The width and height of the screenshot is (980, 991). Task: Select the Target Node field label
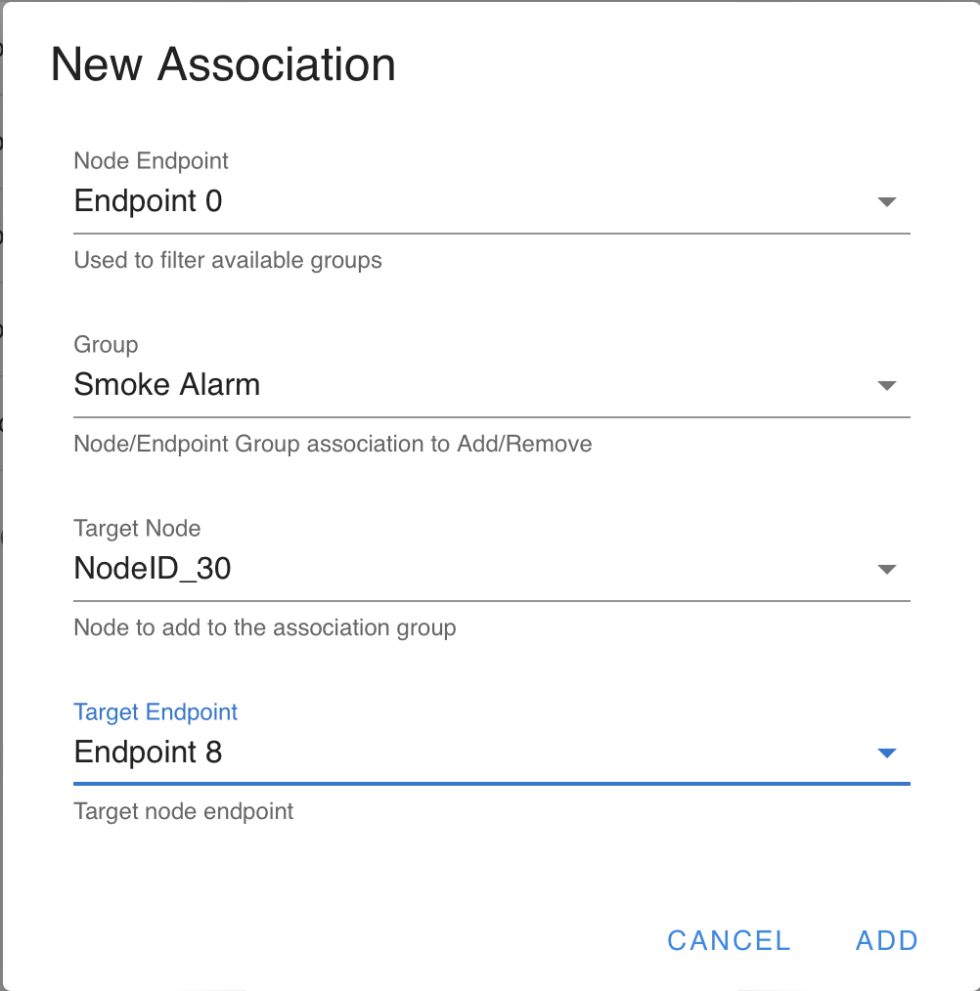coord(137,529)
